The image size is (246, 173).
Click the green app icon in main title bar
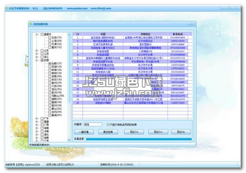point(7,8)
